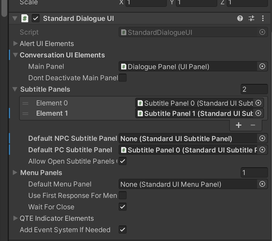Toggle Add Event System If Needed

pos(123,230)
